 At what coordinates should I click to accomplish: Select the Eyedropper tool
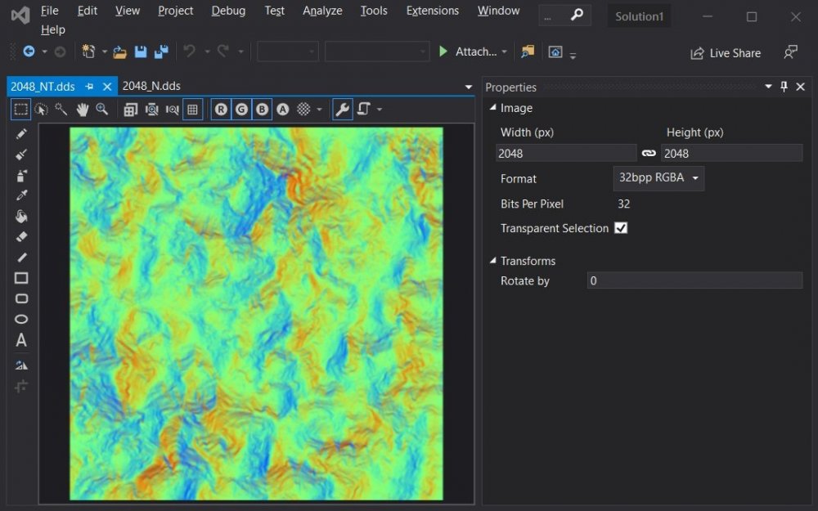pos(21,195)
